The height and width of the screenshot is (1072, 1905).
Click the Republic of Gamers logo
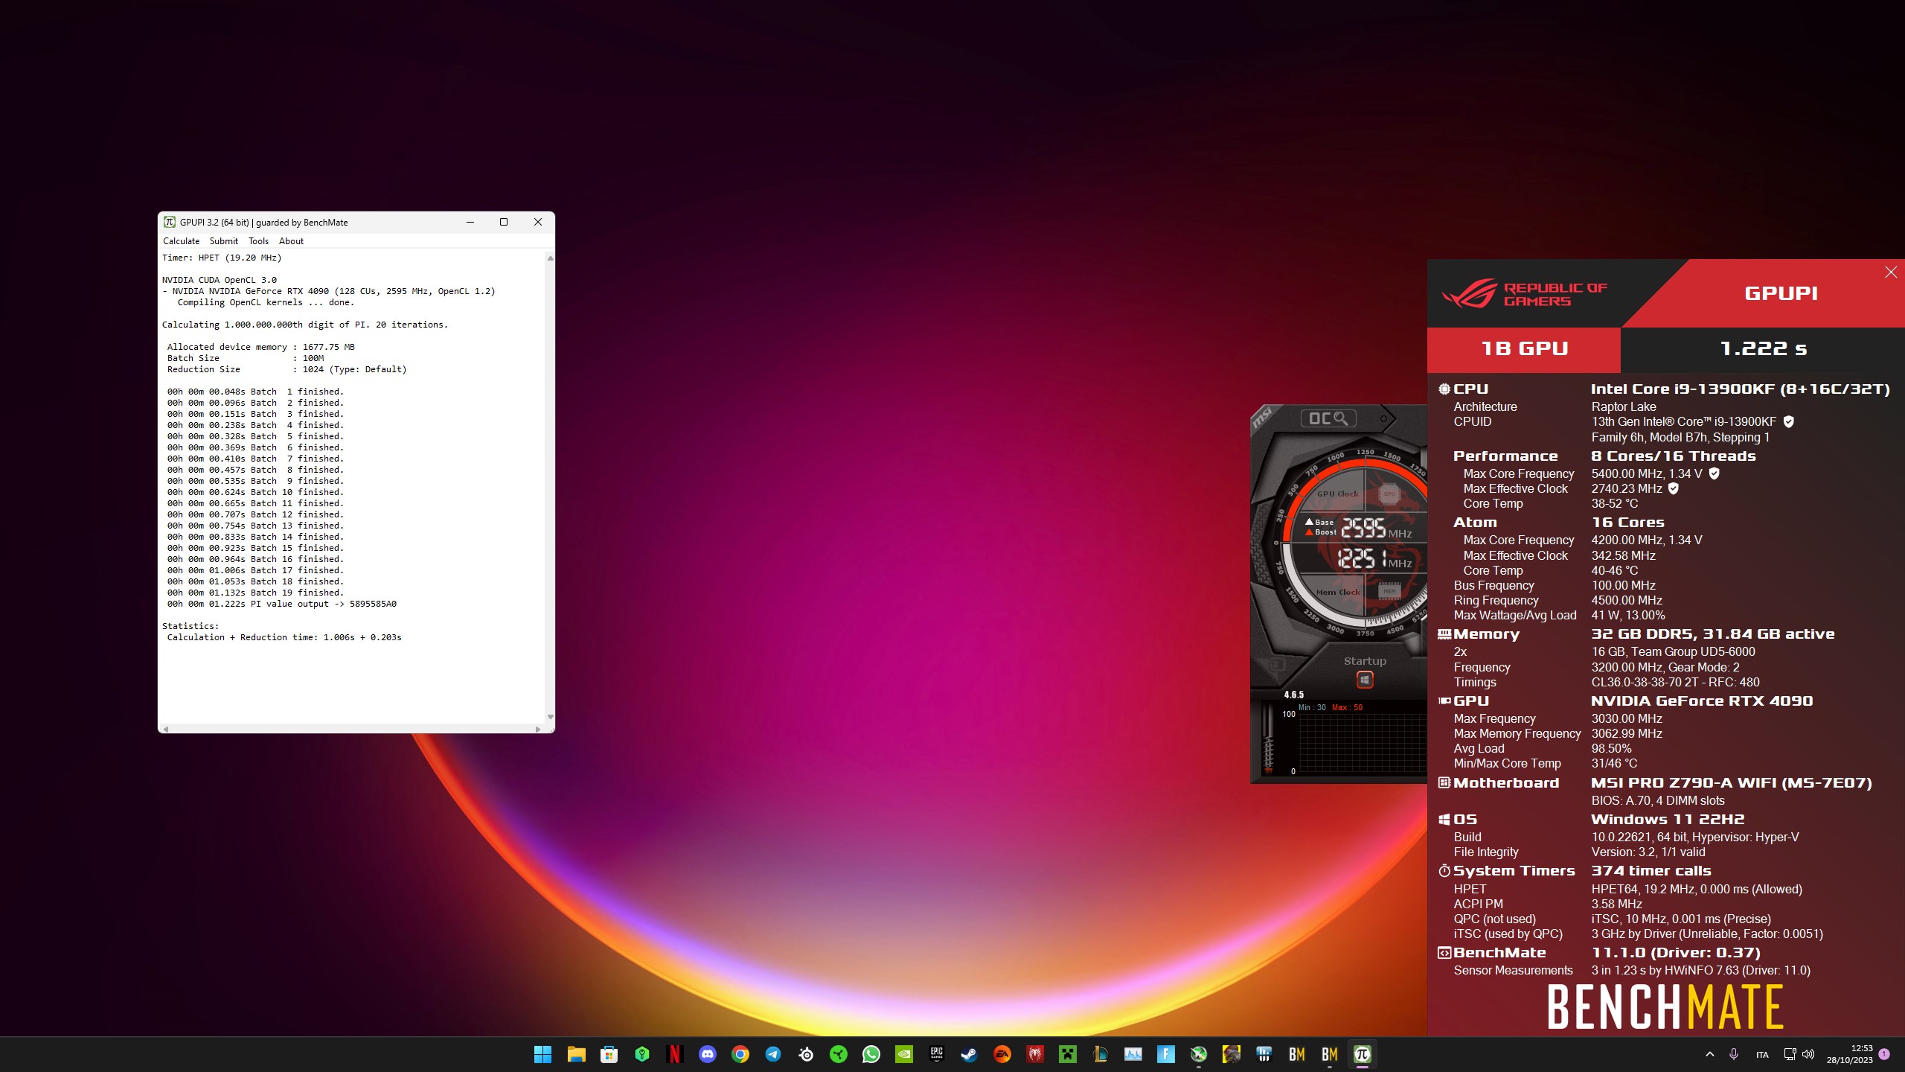(x=1525, y=294)
